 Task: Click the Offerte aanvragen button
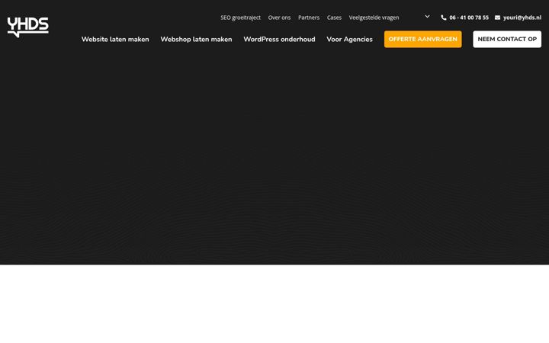423,39
